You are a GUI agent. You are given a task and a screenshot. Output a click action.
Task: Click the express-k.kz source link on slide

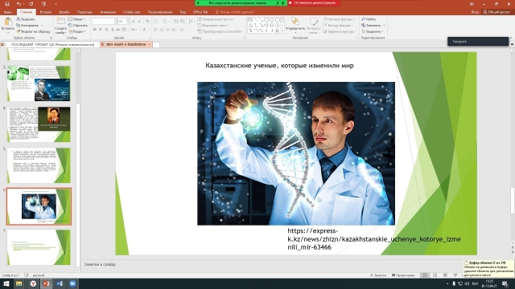374,239
